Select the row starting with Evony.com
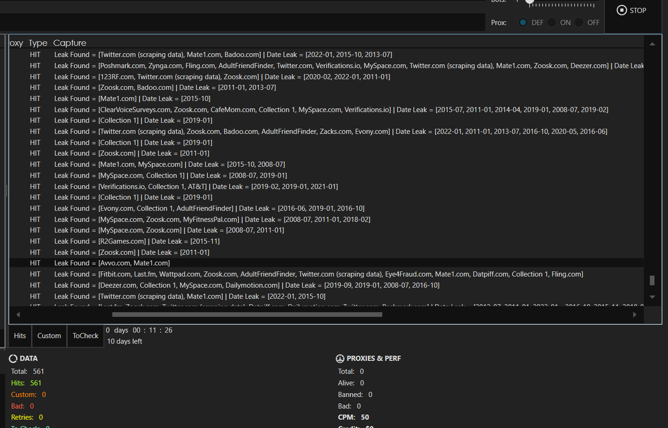 326,208
